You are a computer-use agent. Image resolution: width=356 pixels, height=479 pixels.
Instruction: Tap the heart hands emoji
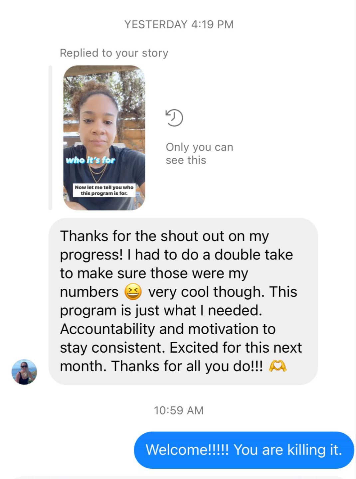coord(277,366)
